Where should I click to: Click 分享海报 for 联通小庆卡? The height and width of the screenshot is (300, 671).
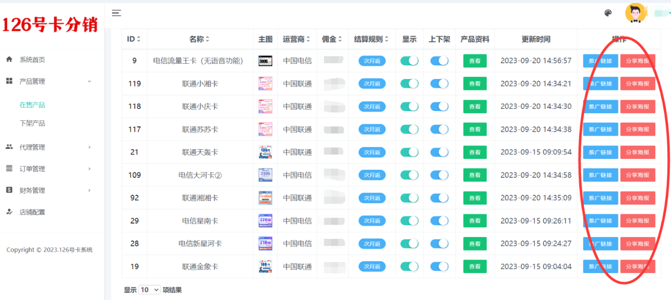click(638, 106)
